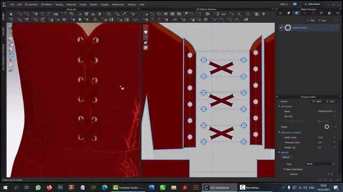Image resolution: width=343 pixels, height=192 pixels.
Task: Collapse the Property Editor panel arrow
Action: pyautogui.click(x=277, y=97)
